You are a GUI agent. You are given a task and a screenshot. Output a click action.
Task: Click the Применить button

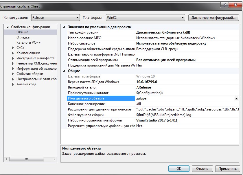(x=227, y=168)
